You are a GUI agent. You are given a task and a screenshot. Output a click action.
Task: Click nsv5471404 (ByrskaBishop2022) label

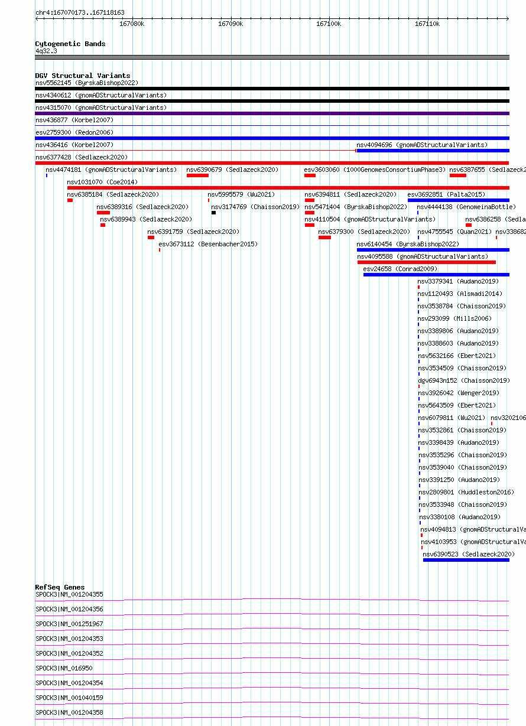point(356,207)
